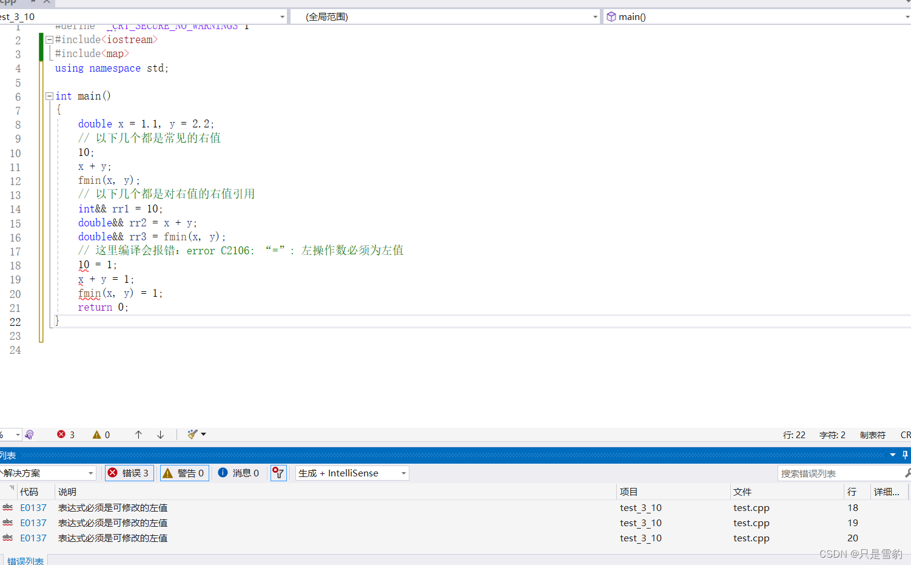Image resolution: width=911 pixels, height=565 pixels.
Task: Click the squiggled fmin on line 20
Action: point(89,294)
